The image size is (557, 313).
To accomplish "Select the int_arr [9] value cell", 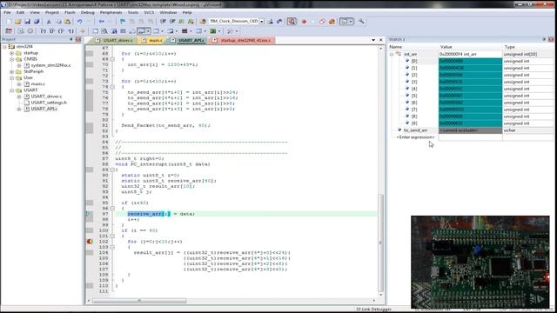I will [x=470, y=123].
